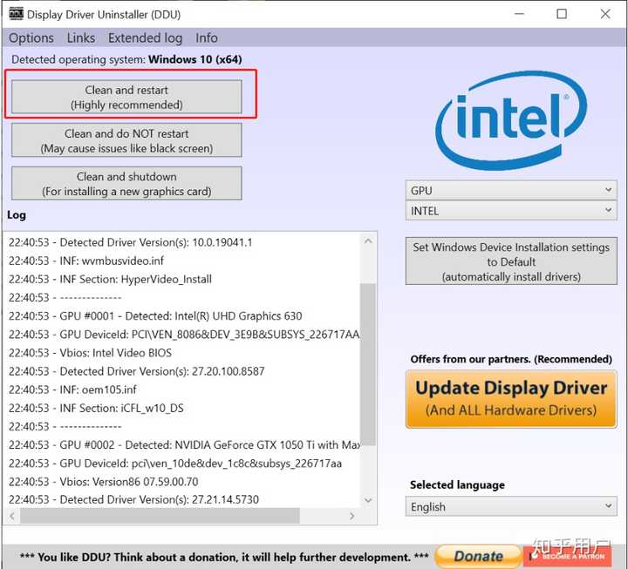Select log line with NVIDIA GeForce GTX 1050 Ti
Image resolution: width=628 pixels, height=569 pixels.
pos(184,445)
